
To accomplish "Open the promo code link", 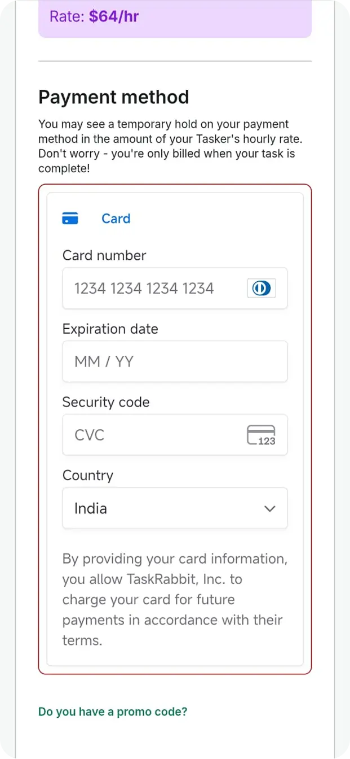I will pos(113,712).
